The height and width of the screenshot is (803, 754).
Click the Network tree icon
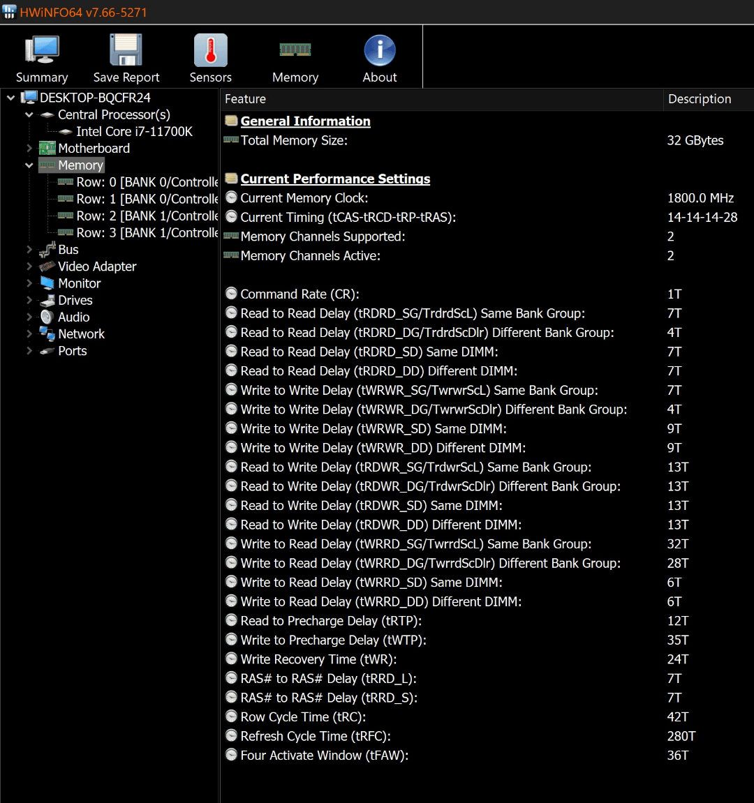pyautogui.click(x=47, y=334)
